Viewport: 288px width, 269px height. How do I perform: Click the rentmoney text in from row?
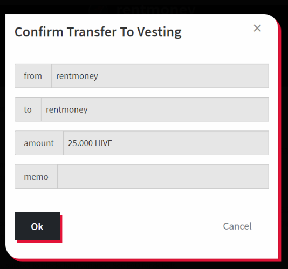[x=77, y=76]
